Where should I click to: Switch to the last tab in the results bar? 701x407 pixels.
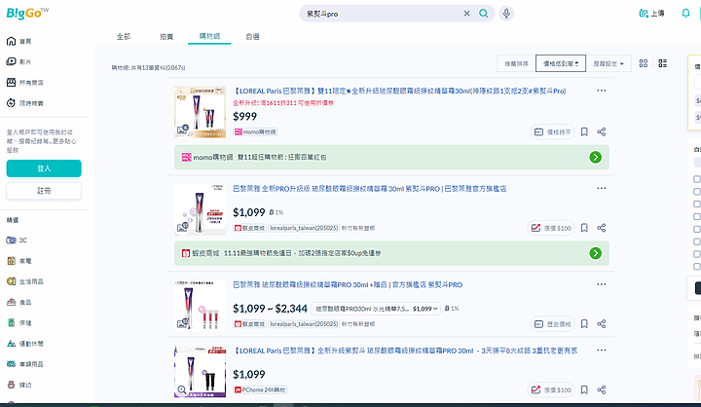[252, 37]
